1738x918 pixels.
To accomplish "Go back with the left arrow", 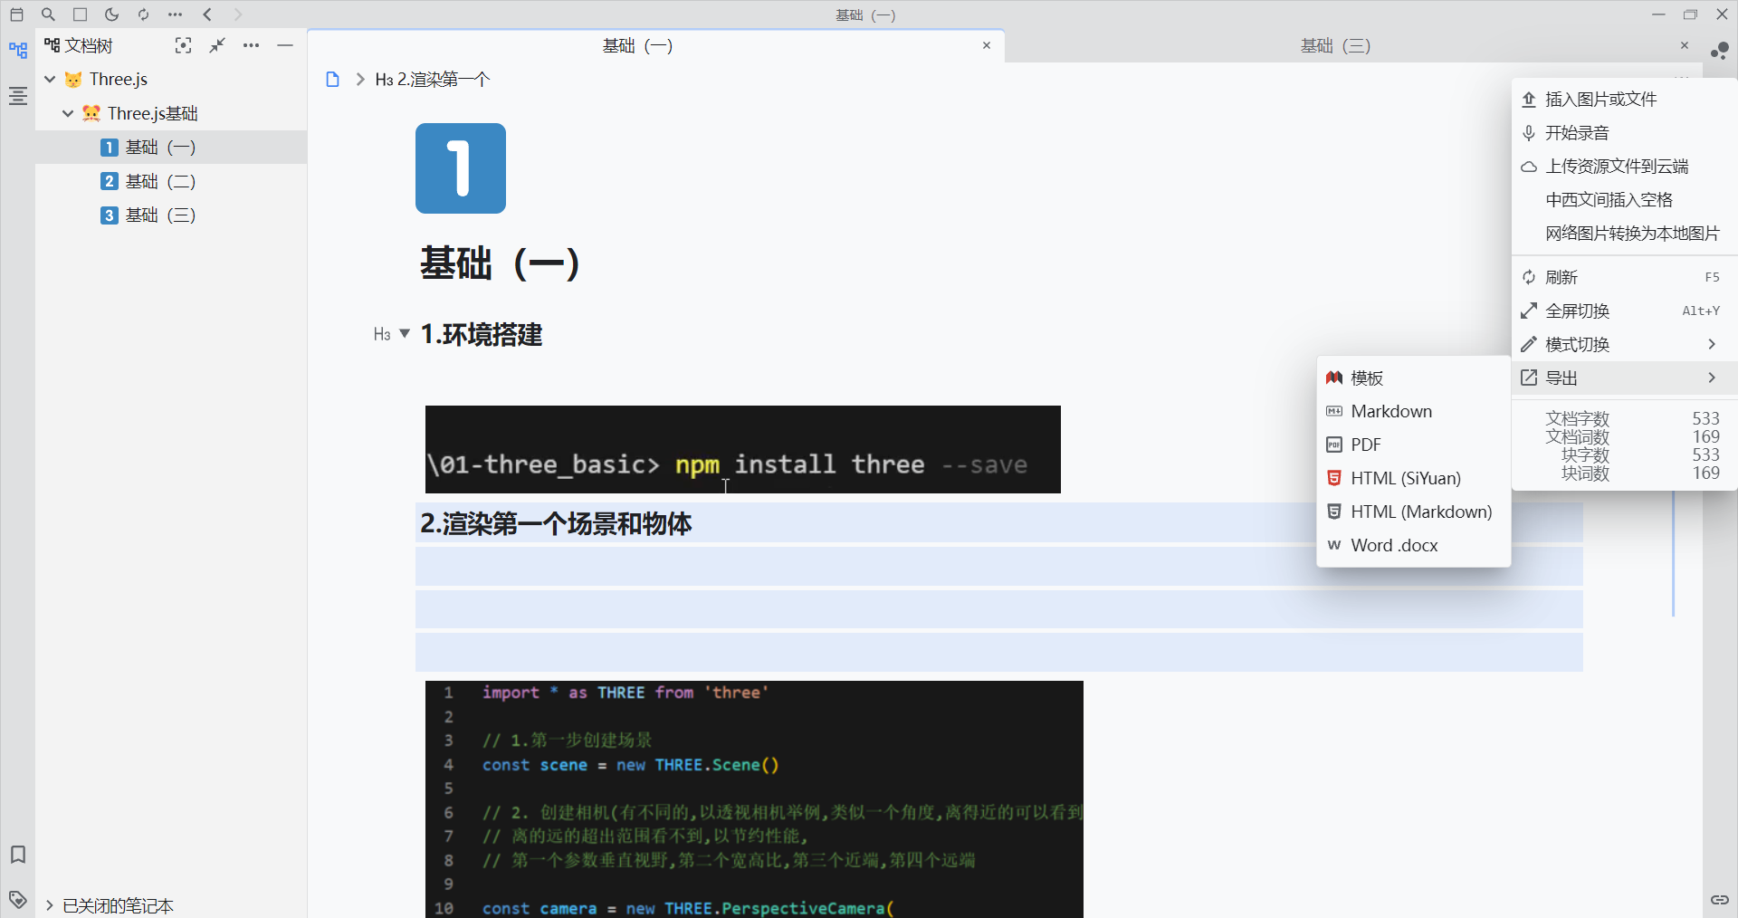I will point(207,14).
